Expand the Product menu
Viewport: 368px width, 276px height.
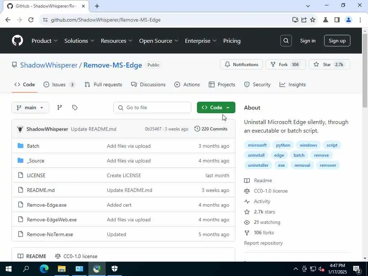click(x=44, y=41)
